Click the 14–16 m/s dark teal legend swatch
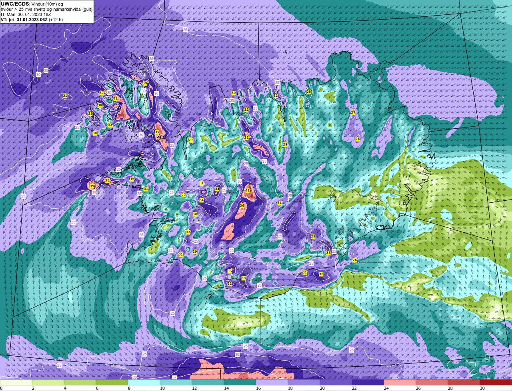 click(240, 383)
